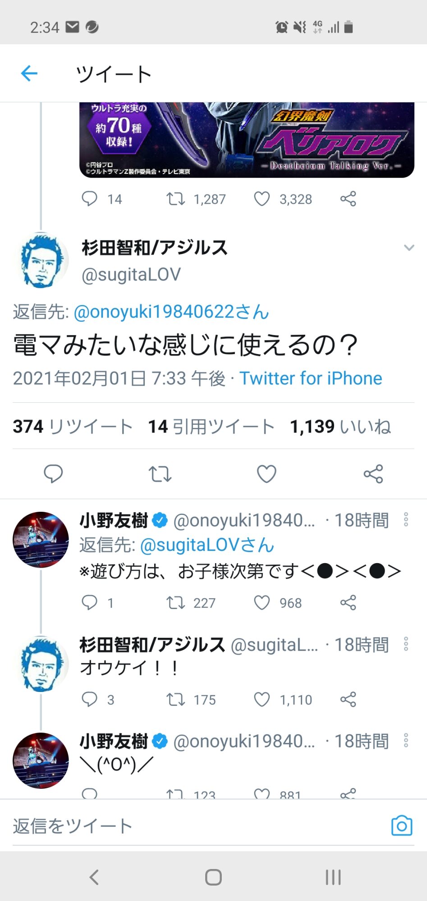Screen dimensions: 427x901
Task: Share the main tweet
Action: pyautogui.click(x=373, y=474)
